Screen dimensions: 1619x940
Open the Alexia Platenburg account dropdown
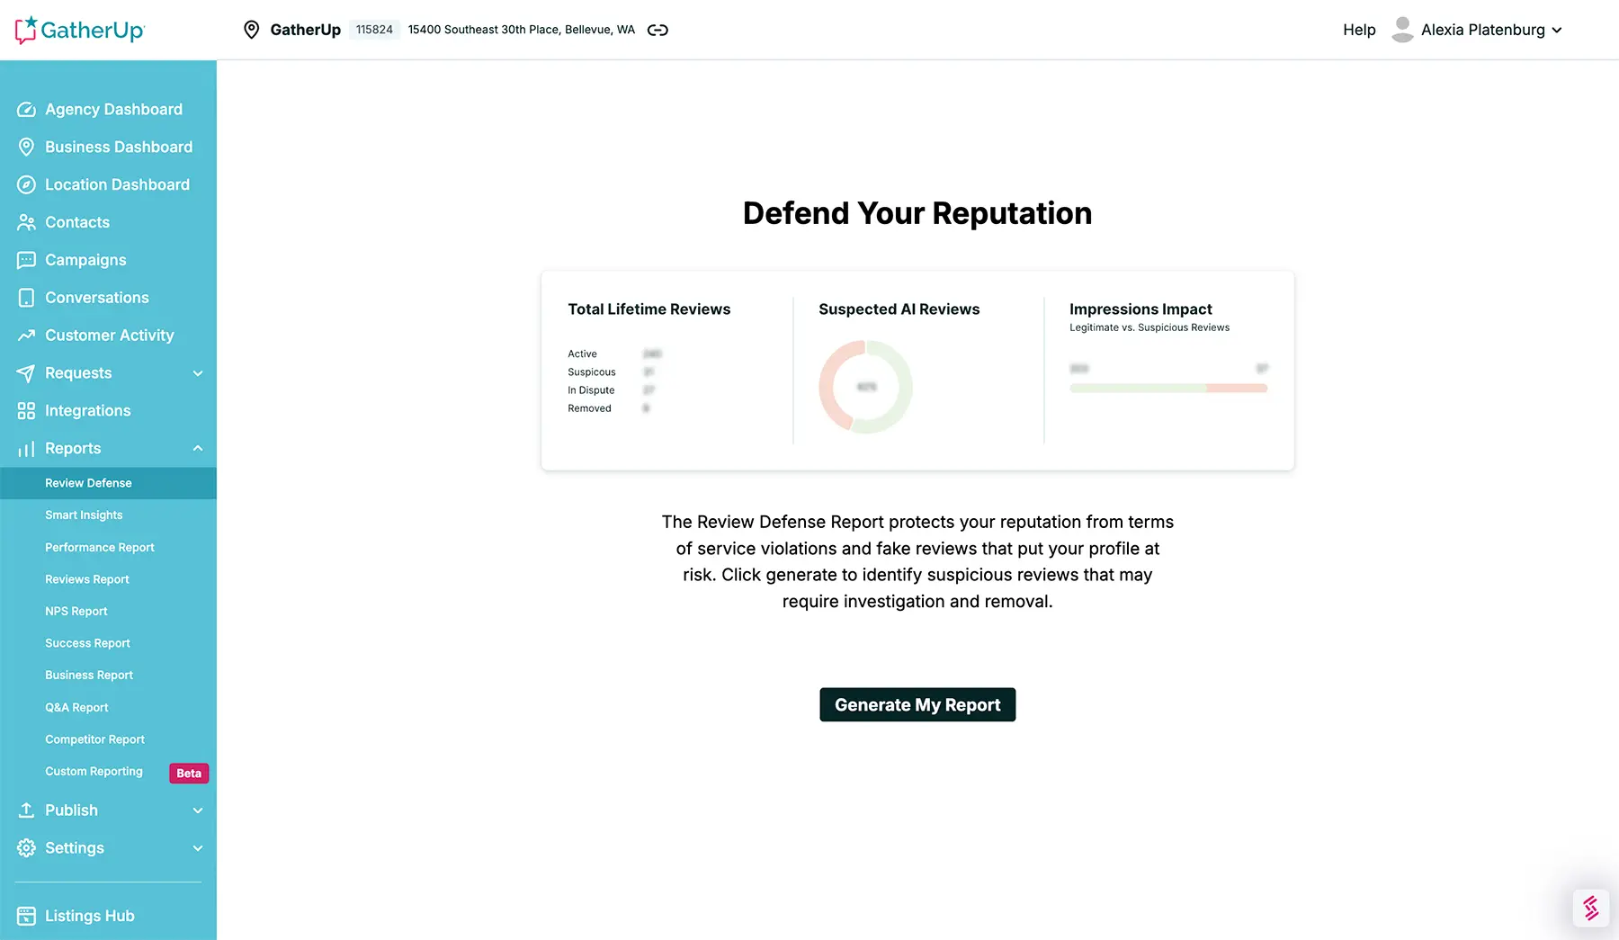click(x=1481, y=30)
